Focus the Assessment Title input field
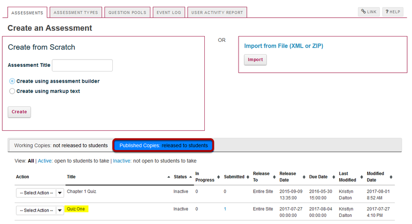Screen dimensions: 412x224 pos(82,65)
